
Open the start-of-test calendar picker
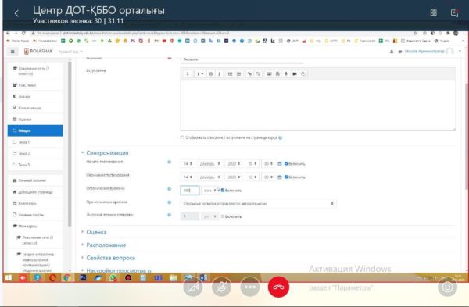coord(280,164)
